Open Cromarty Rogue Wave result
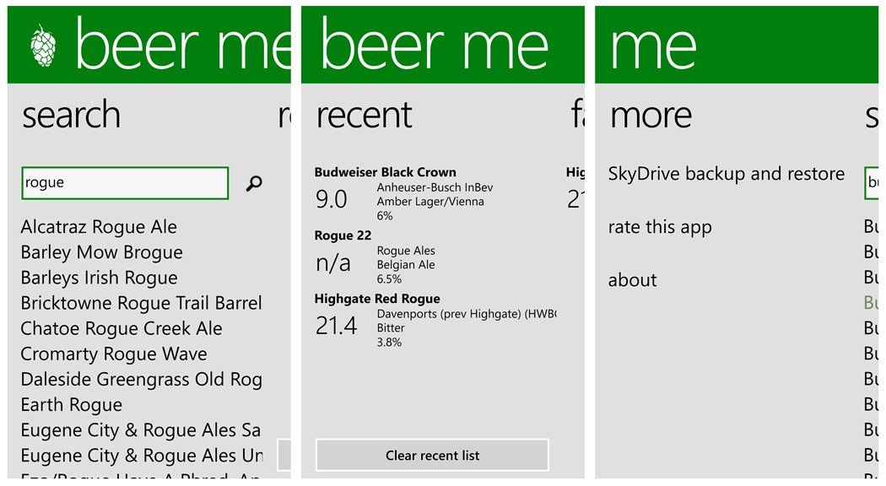This screenshot has height=486, width=886. pos(113,354)
